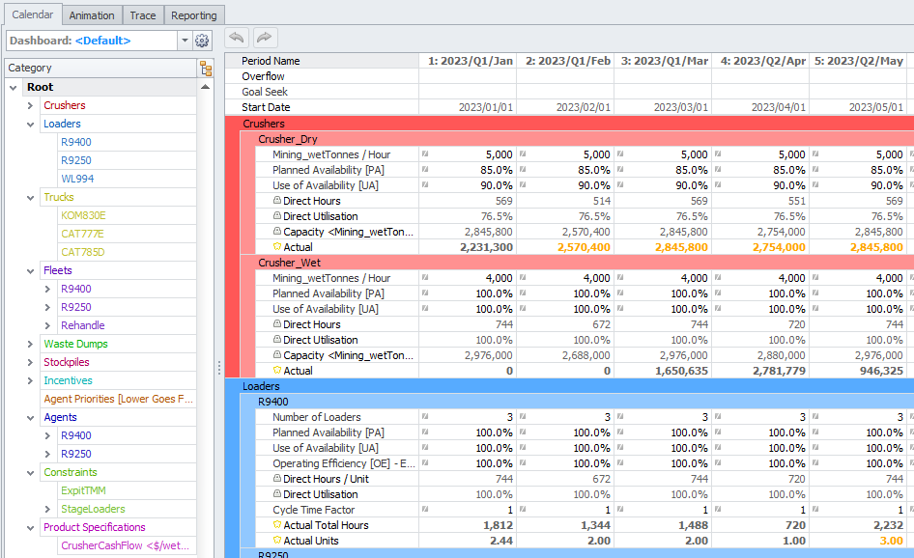
Task: Switch to the Animation tab
Action: 92,15
